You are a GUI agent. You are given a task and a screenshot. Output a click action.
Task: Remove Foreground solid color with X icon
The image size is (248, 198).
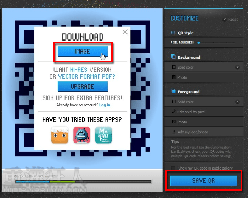pos(237,102)
